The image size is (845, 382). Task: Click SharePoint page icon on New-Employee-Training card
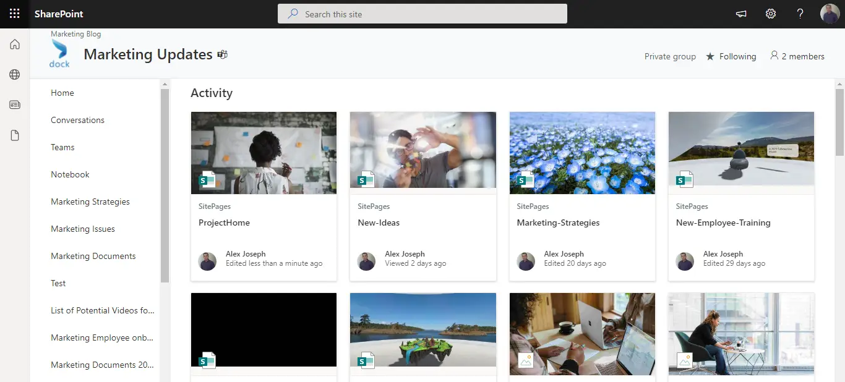click(684, 180)
